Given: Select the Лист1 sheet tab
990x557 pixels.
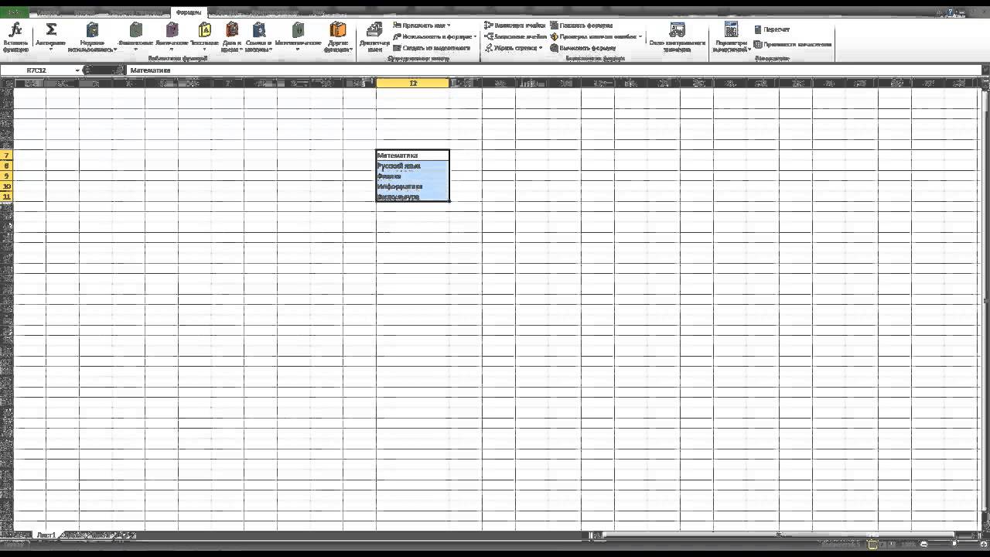Looking at the screenshot, I should pyautogui.click(x=46, y=535).
